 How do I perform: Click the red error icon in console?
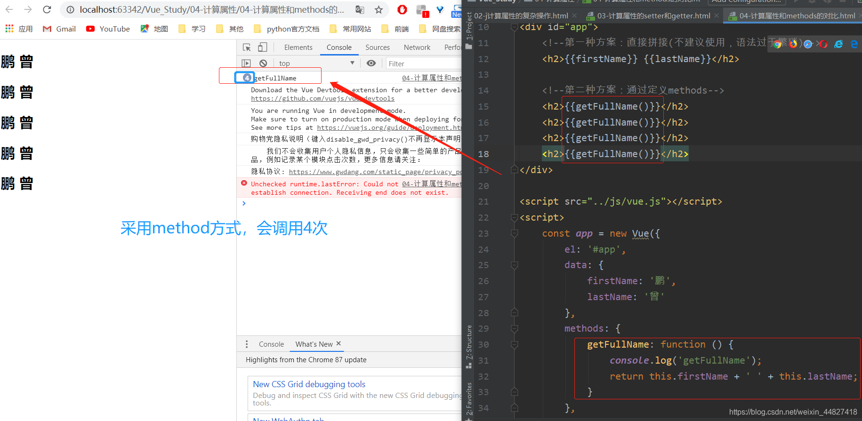point(244,183)
